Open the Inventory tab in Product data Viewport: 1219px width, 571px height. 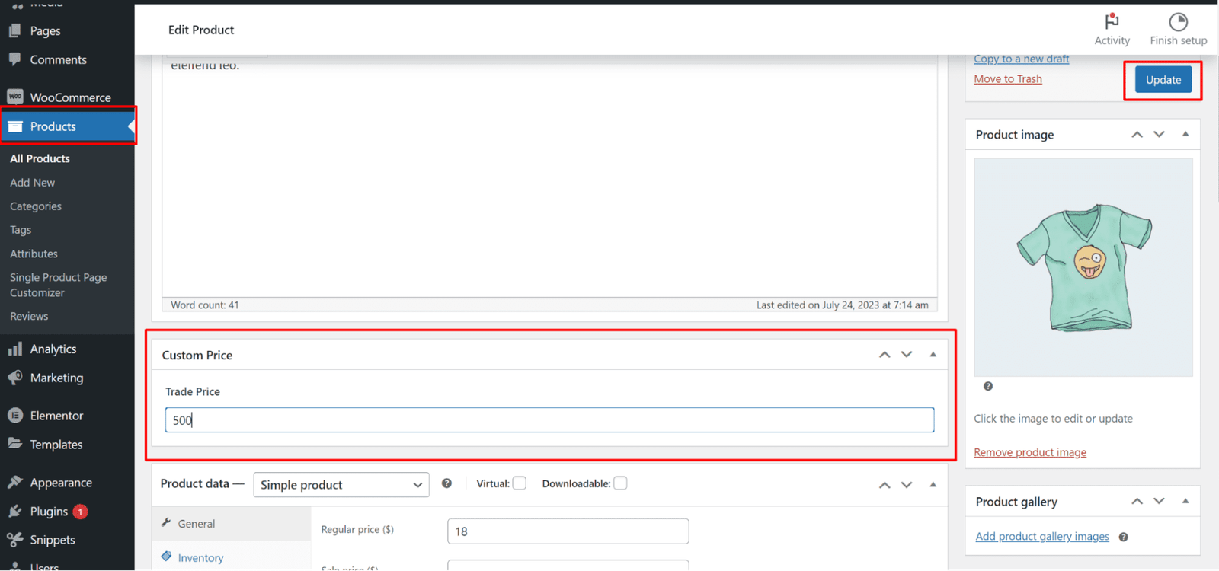200,558
